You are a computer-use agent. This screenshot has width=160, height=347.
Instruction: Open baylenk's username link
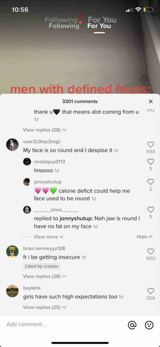pos(32,288)
